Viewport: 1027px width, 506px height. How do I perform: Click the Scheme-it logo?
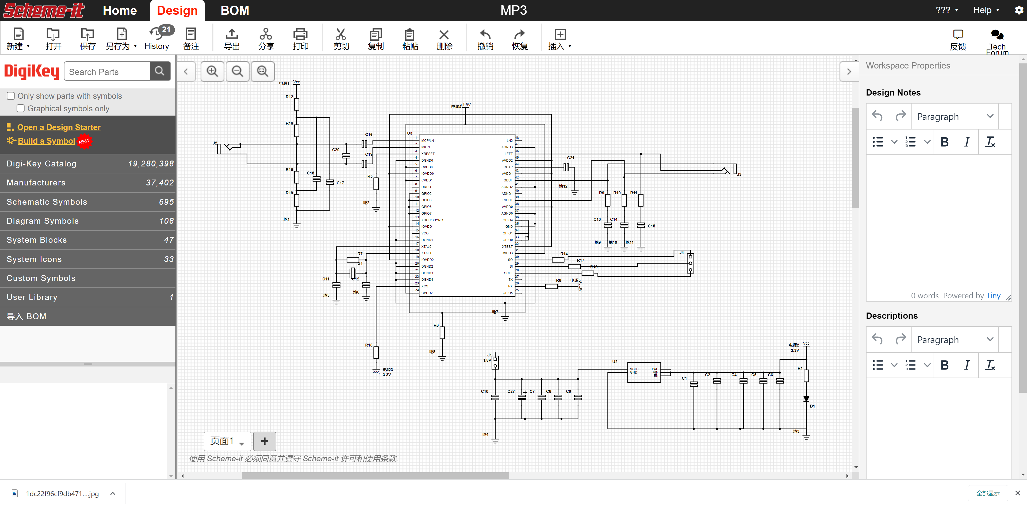click(x=44, y=10)
